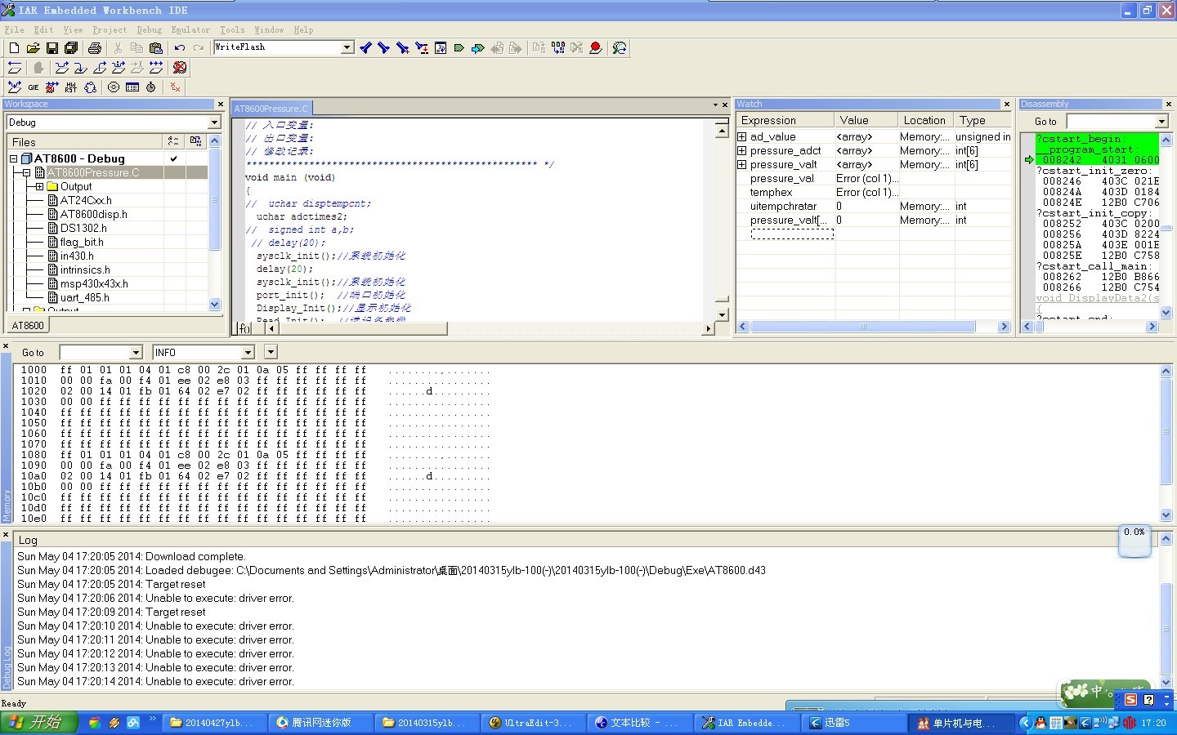
Task: Click the Watch panel horizontal scrollbar
Action: [862, 327]
